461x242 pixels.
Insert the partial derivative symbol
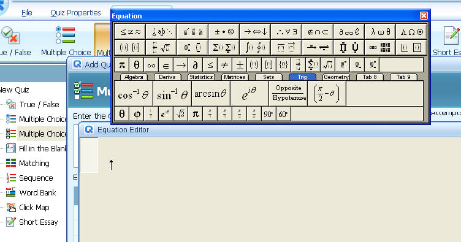point(195,65)
